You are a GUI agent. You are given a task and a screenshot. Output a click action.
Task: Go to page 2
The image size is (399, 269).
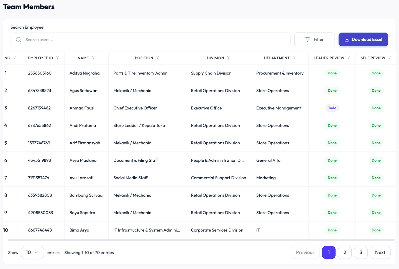point(345,252)
